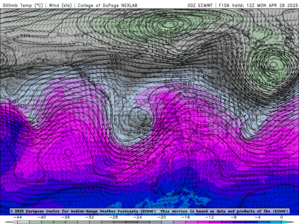Click the 5220 contour label
299x224 pixels.
276,50
